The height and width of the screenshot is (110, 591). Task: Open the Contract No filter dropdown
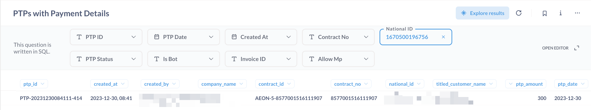[x=338, y=37]
